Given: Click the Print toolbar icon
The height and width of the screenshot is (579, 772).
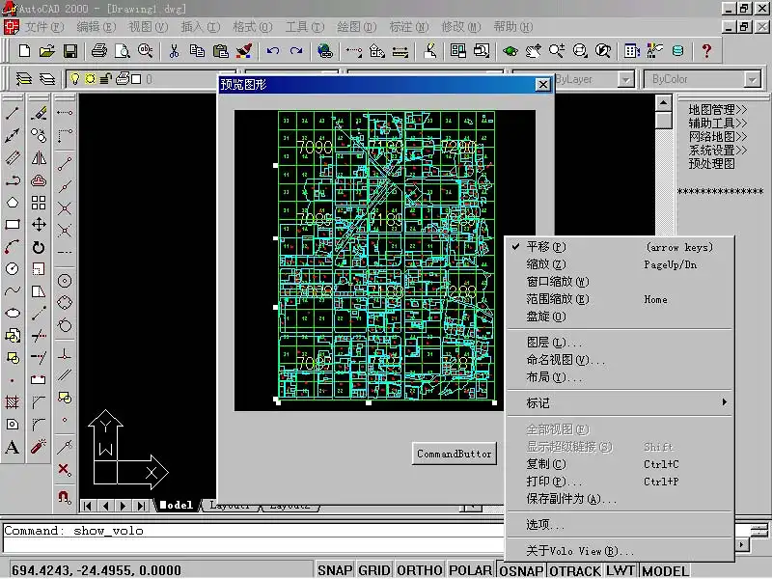Looking at the screenshot, I should coord(99,50).
